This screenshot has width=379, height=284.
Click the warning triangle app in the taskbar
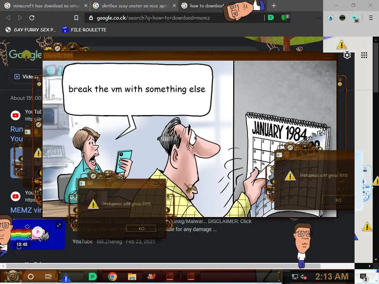[66, 278]
